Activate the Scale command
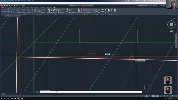Image resolution: width=178 pixels, height=100 pixels. pyautogui.click(x=23, y=12)
